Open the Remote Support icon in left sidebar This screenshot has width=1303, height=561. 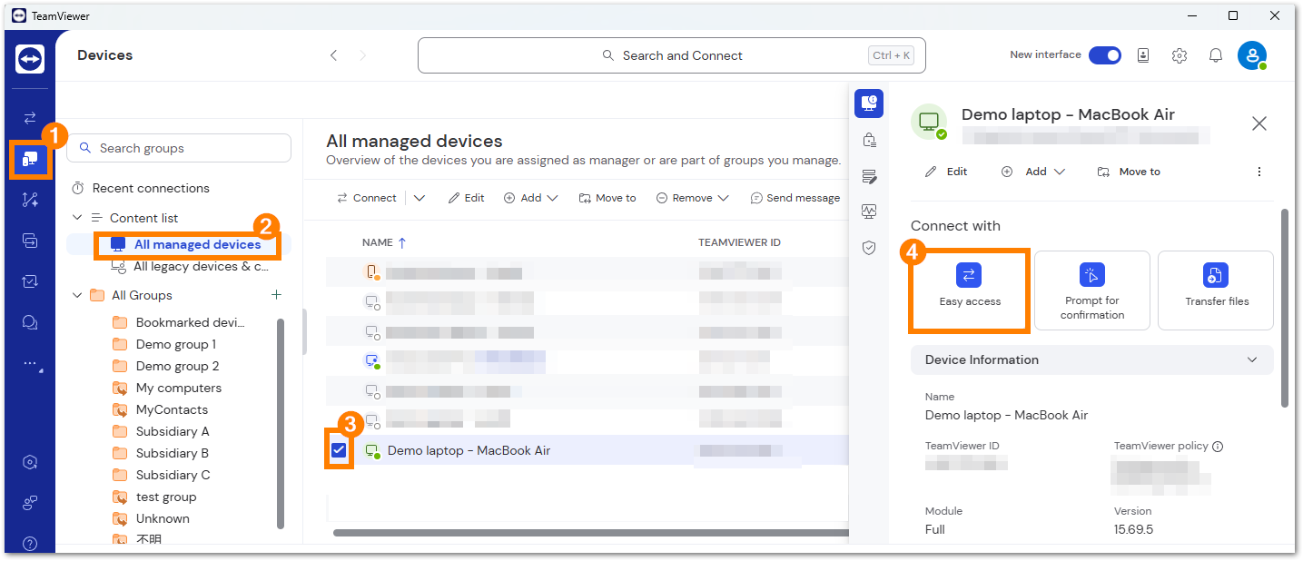click(x=30, y=118)
